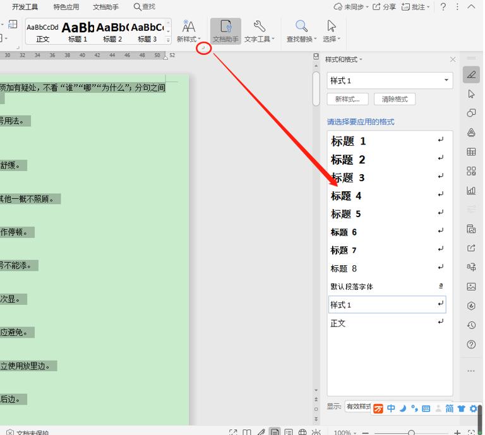Viewport: 485px width, 435px height.
Task: Click the help question mark icon
Action: tap(443, 7)
